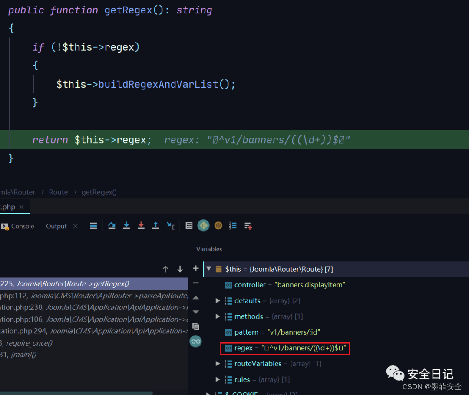469x395 pixels.
Task: Click the frames panel horizontal scrollbar
Action: (x=76, y=392)
